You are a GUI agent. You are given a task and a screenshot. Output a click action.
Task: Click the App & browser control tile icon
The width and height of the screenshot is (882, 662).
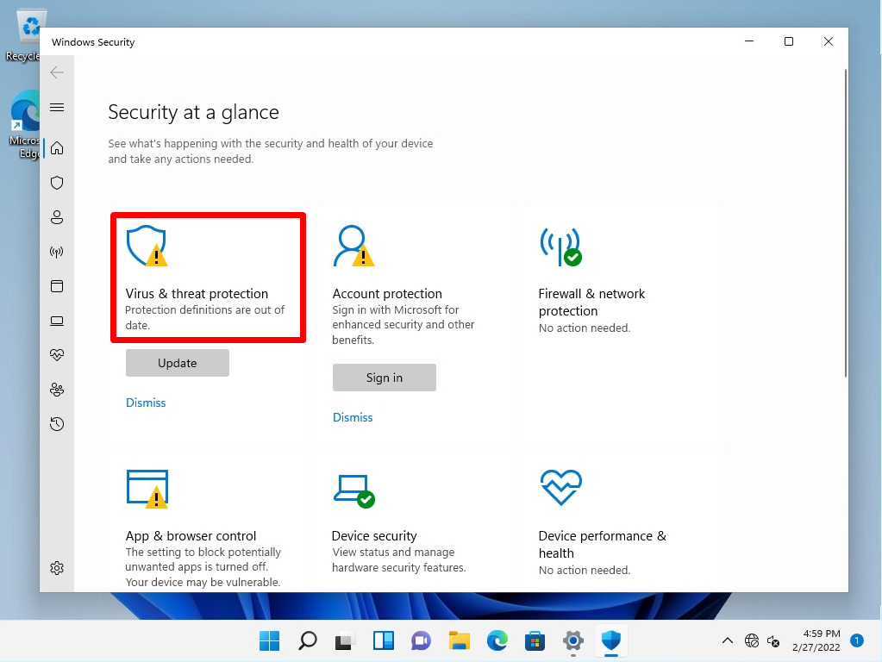[x=147, y=489]
